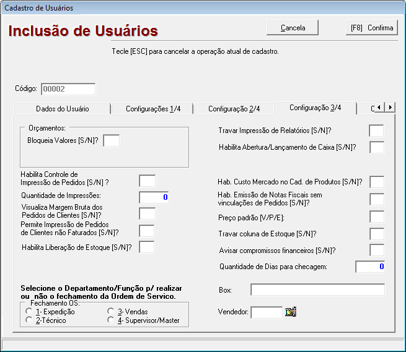Viewport: 406px width, 352px height.
Task: Select 3- Vendas closing department
Action: 111,312
